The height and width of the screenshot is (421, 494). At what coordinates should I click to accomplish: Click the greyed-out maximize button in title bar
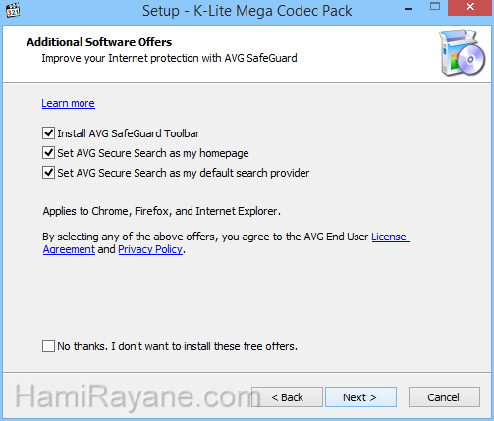click(x=435, y=7)
